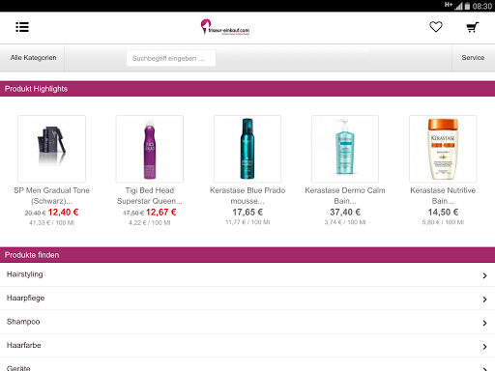Open the shopping cart icon
Screen dimensions: 495x371
473,27
